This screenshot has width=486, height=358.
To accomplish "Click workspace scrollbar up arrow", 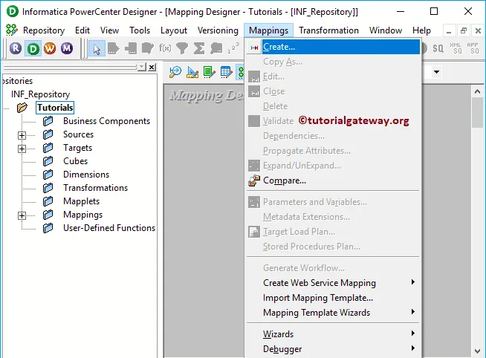I will pyautogui.click(x=477, y=91).
